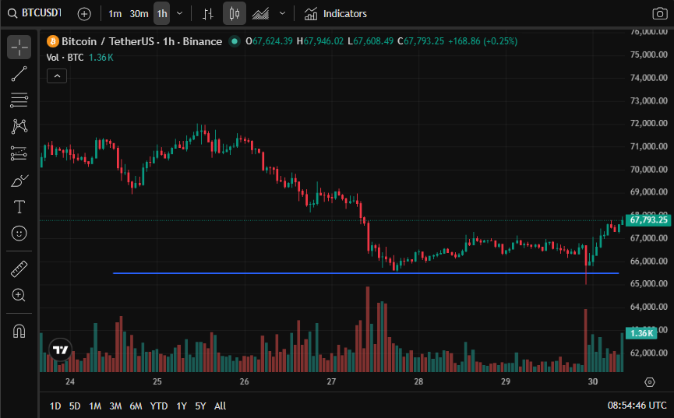
Task: Select the 30m timeframe
Action: pos(139,14)
